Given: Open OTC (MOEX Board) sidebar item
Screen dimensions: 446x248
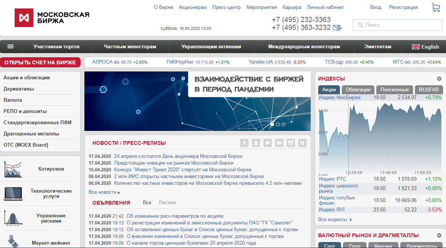Looking at the screenshot, I should pyautogui.click(x=26, y=145).
